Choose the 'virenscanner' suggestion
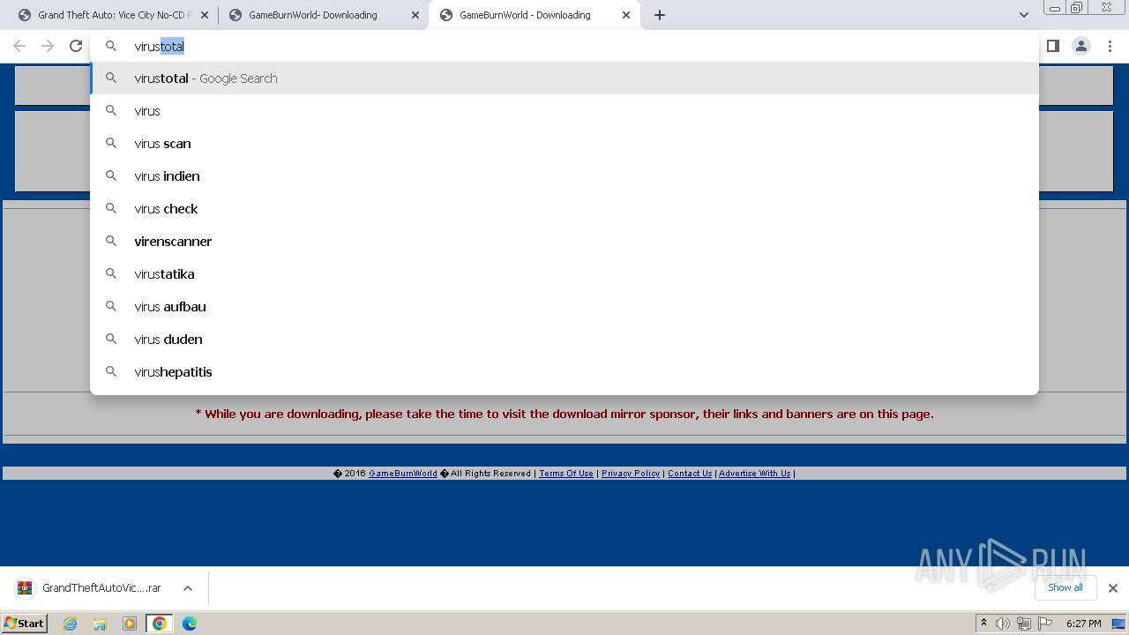Image resolution: width=1129 pixels, height=635 pixels. [564, 242]
